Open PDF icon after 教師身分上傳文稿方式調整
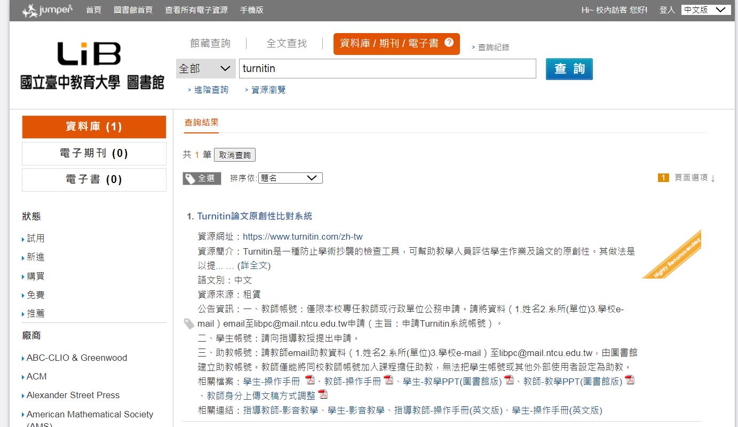Image resolution: width=738 pixels, height=427 pixels. (323, 395)
